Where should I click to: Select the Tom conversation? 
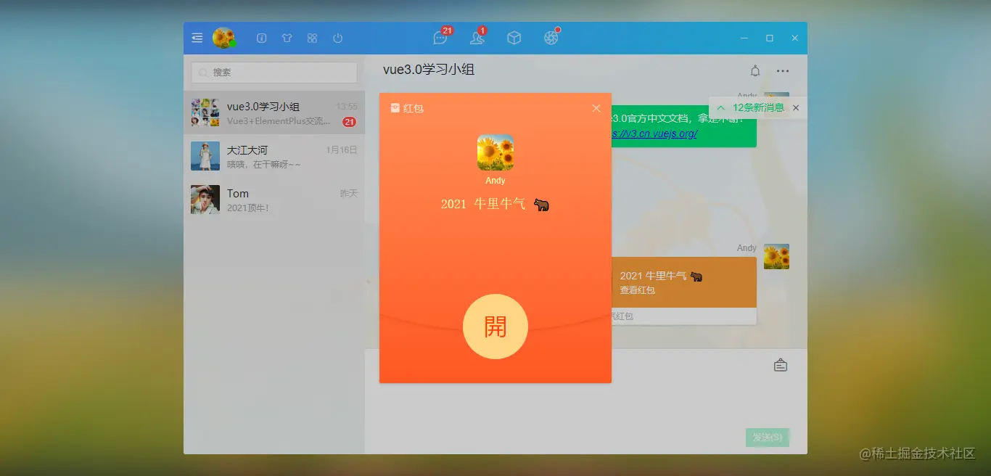pos(274,200)
